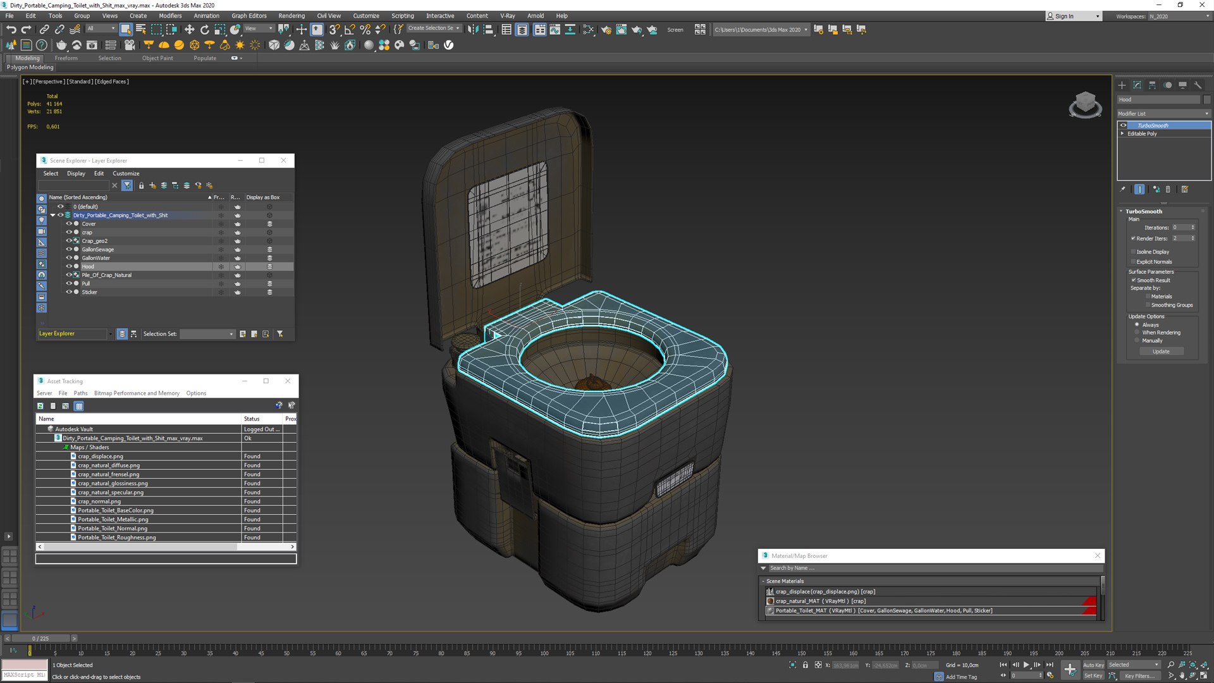
Task: Toggle Angle Snap in main toolbar
Action: [350, 29]
